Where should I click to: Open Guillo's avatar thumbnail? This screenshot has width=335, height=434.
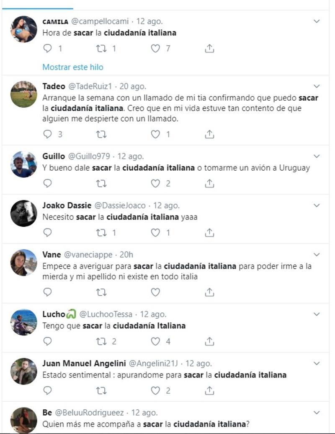(x=24, y=164)
